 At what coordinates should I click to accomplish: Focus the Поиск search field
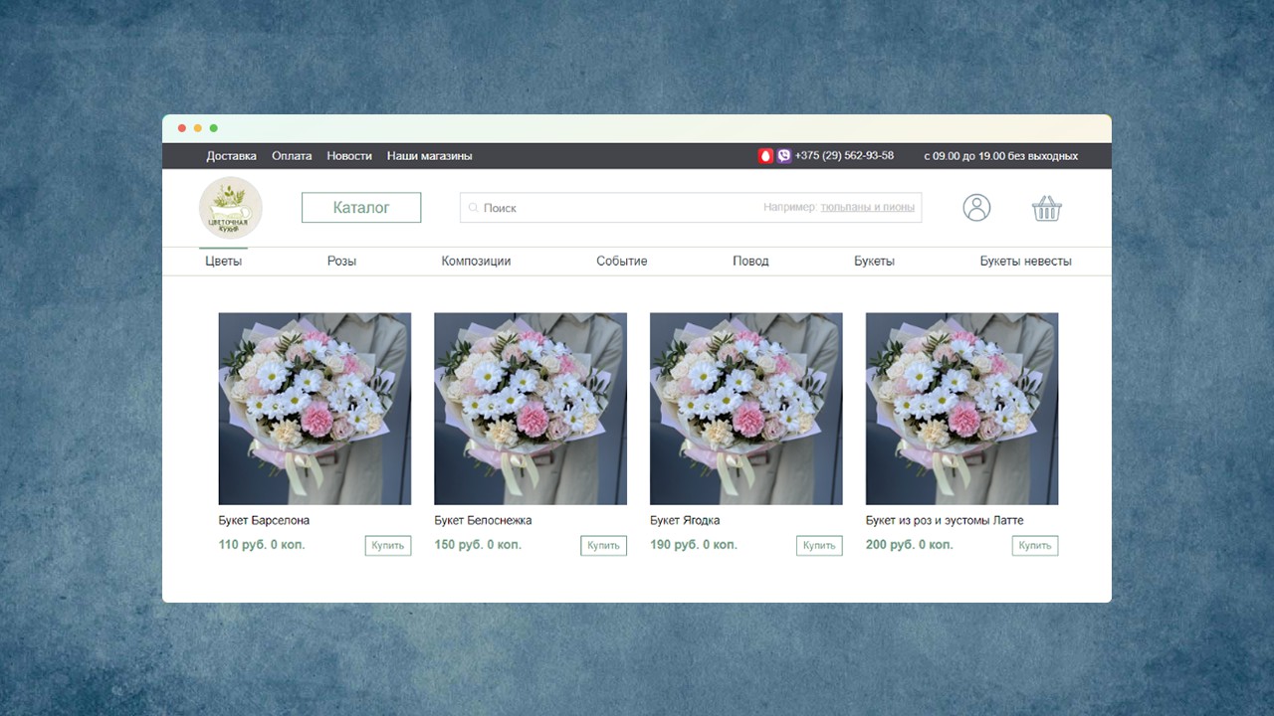point(691,208)
